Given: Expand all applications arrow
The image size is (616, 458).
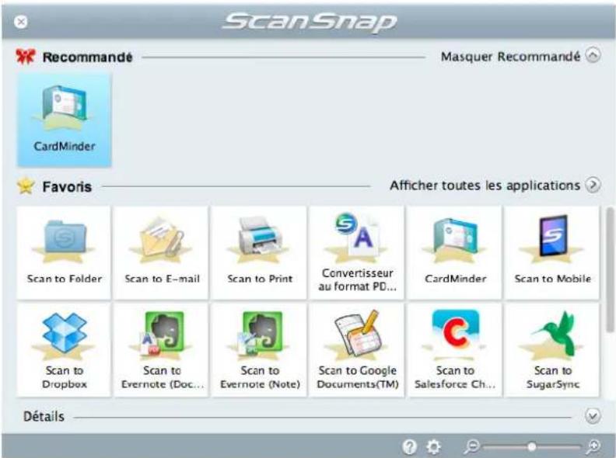Looking at the screenshot, I should [x=593, y=185].
